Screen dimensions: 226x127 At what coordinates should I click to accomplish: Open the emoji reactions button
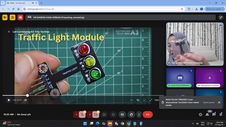point(113,114)
